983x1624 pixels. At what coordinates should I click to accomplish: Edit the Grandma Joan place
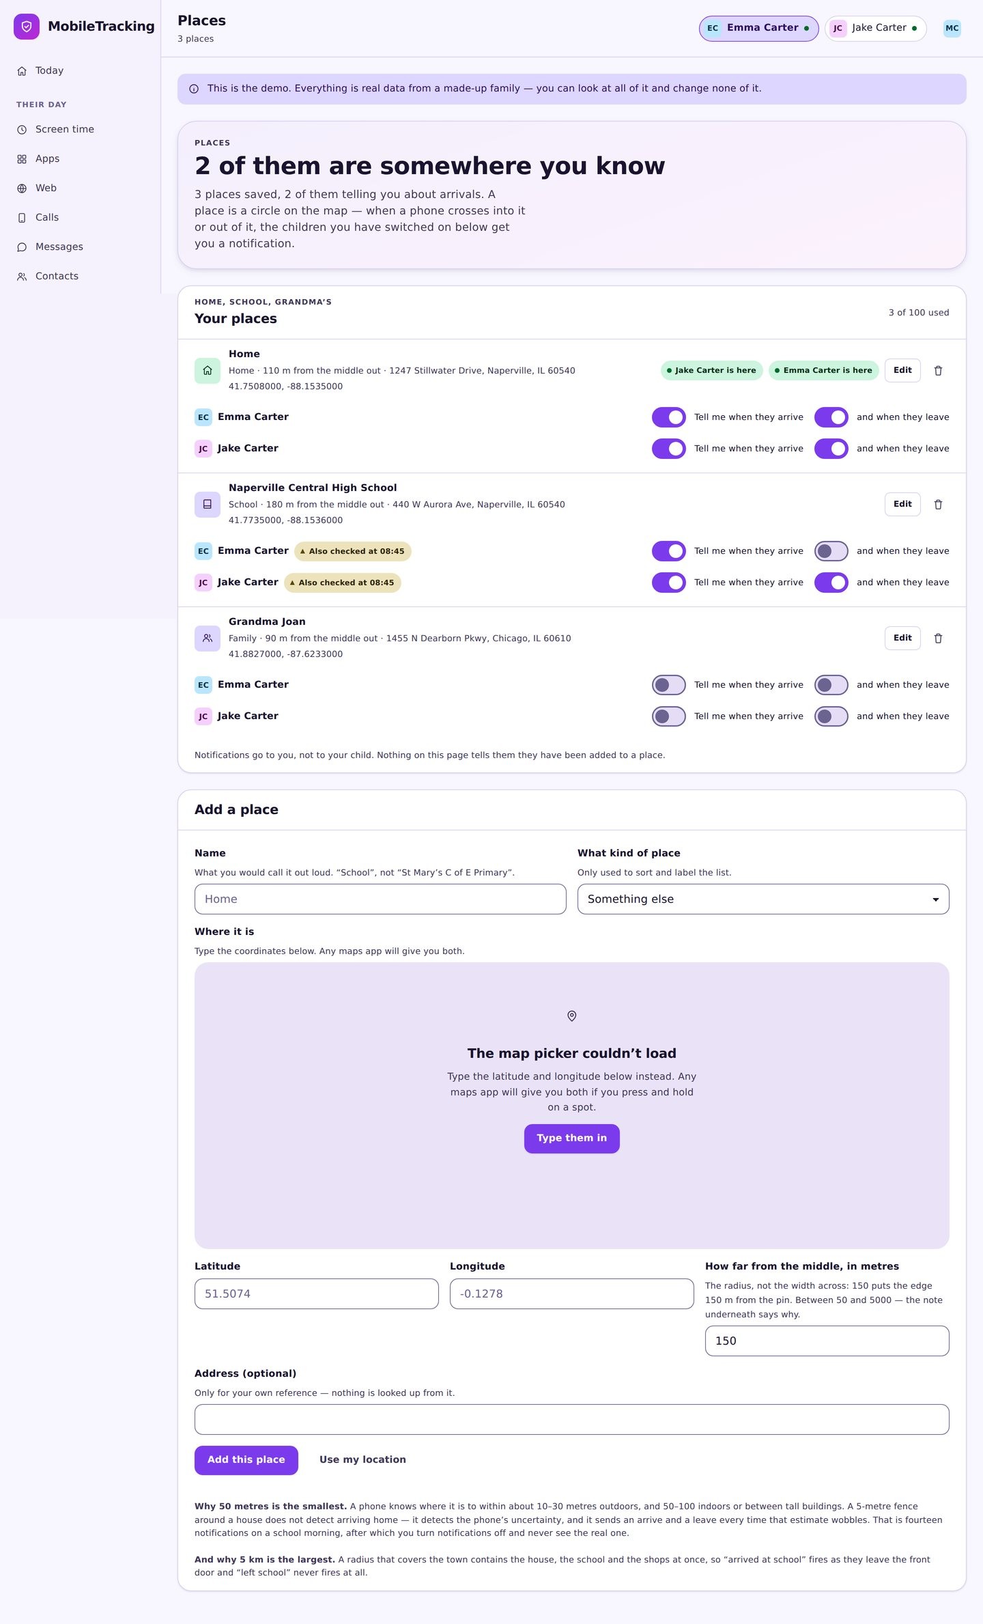point(902,639)
